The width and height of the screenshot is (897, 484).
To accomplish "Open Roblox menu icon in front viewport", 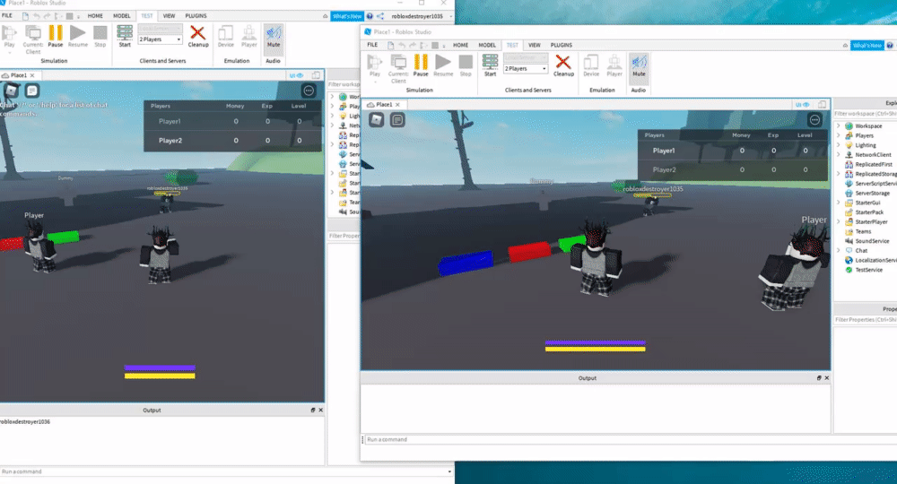I will 377,119.
